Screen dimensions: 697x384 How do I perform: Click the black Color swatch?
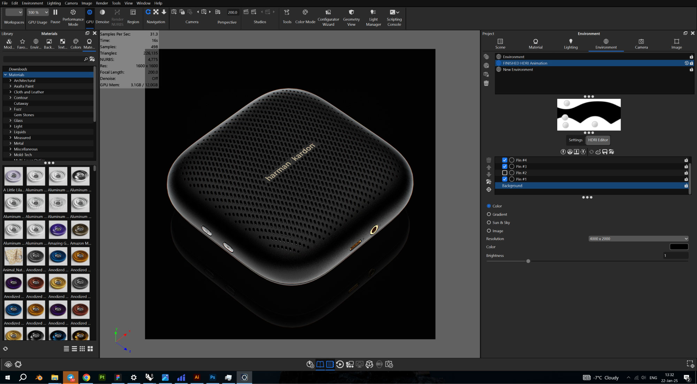click(679, 247)
